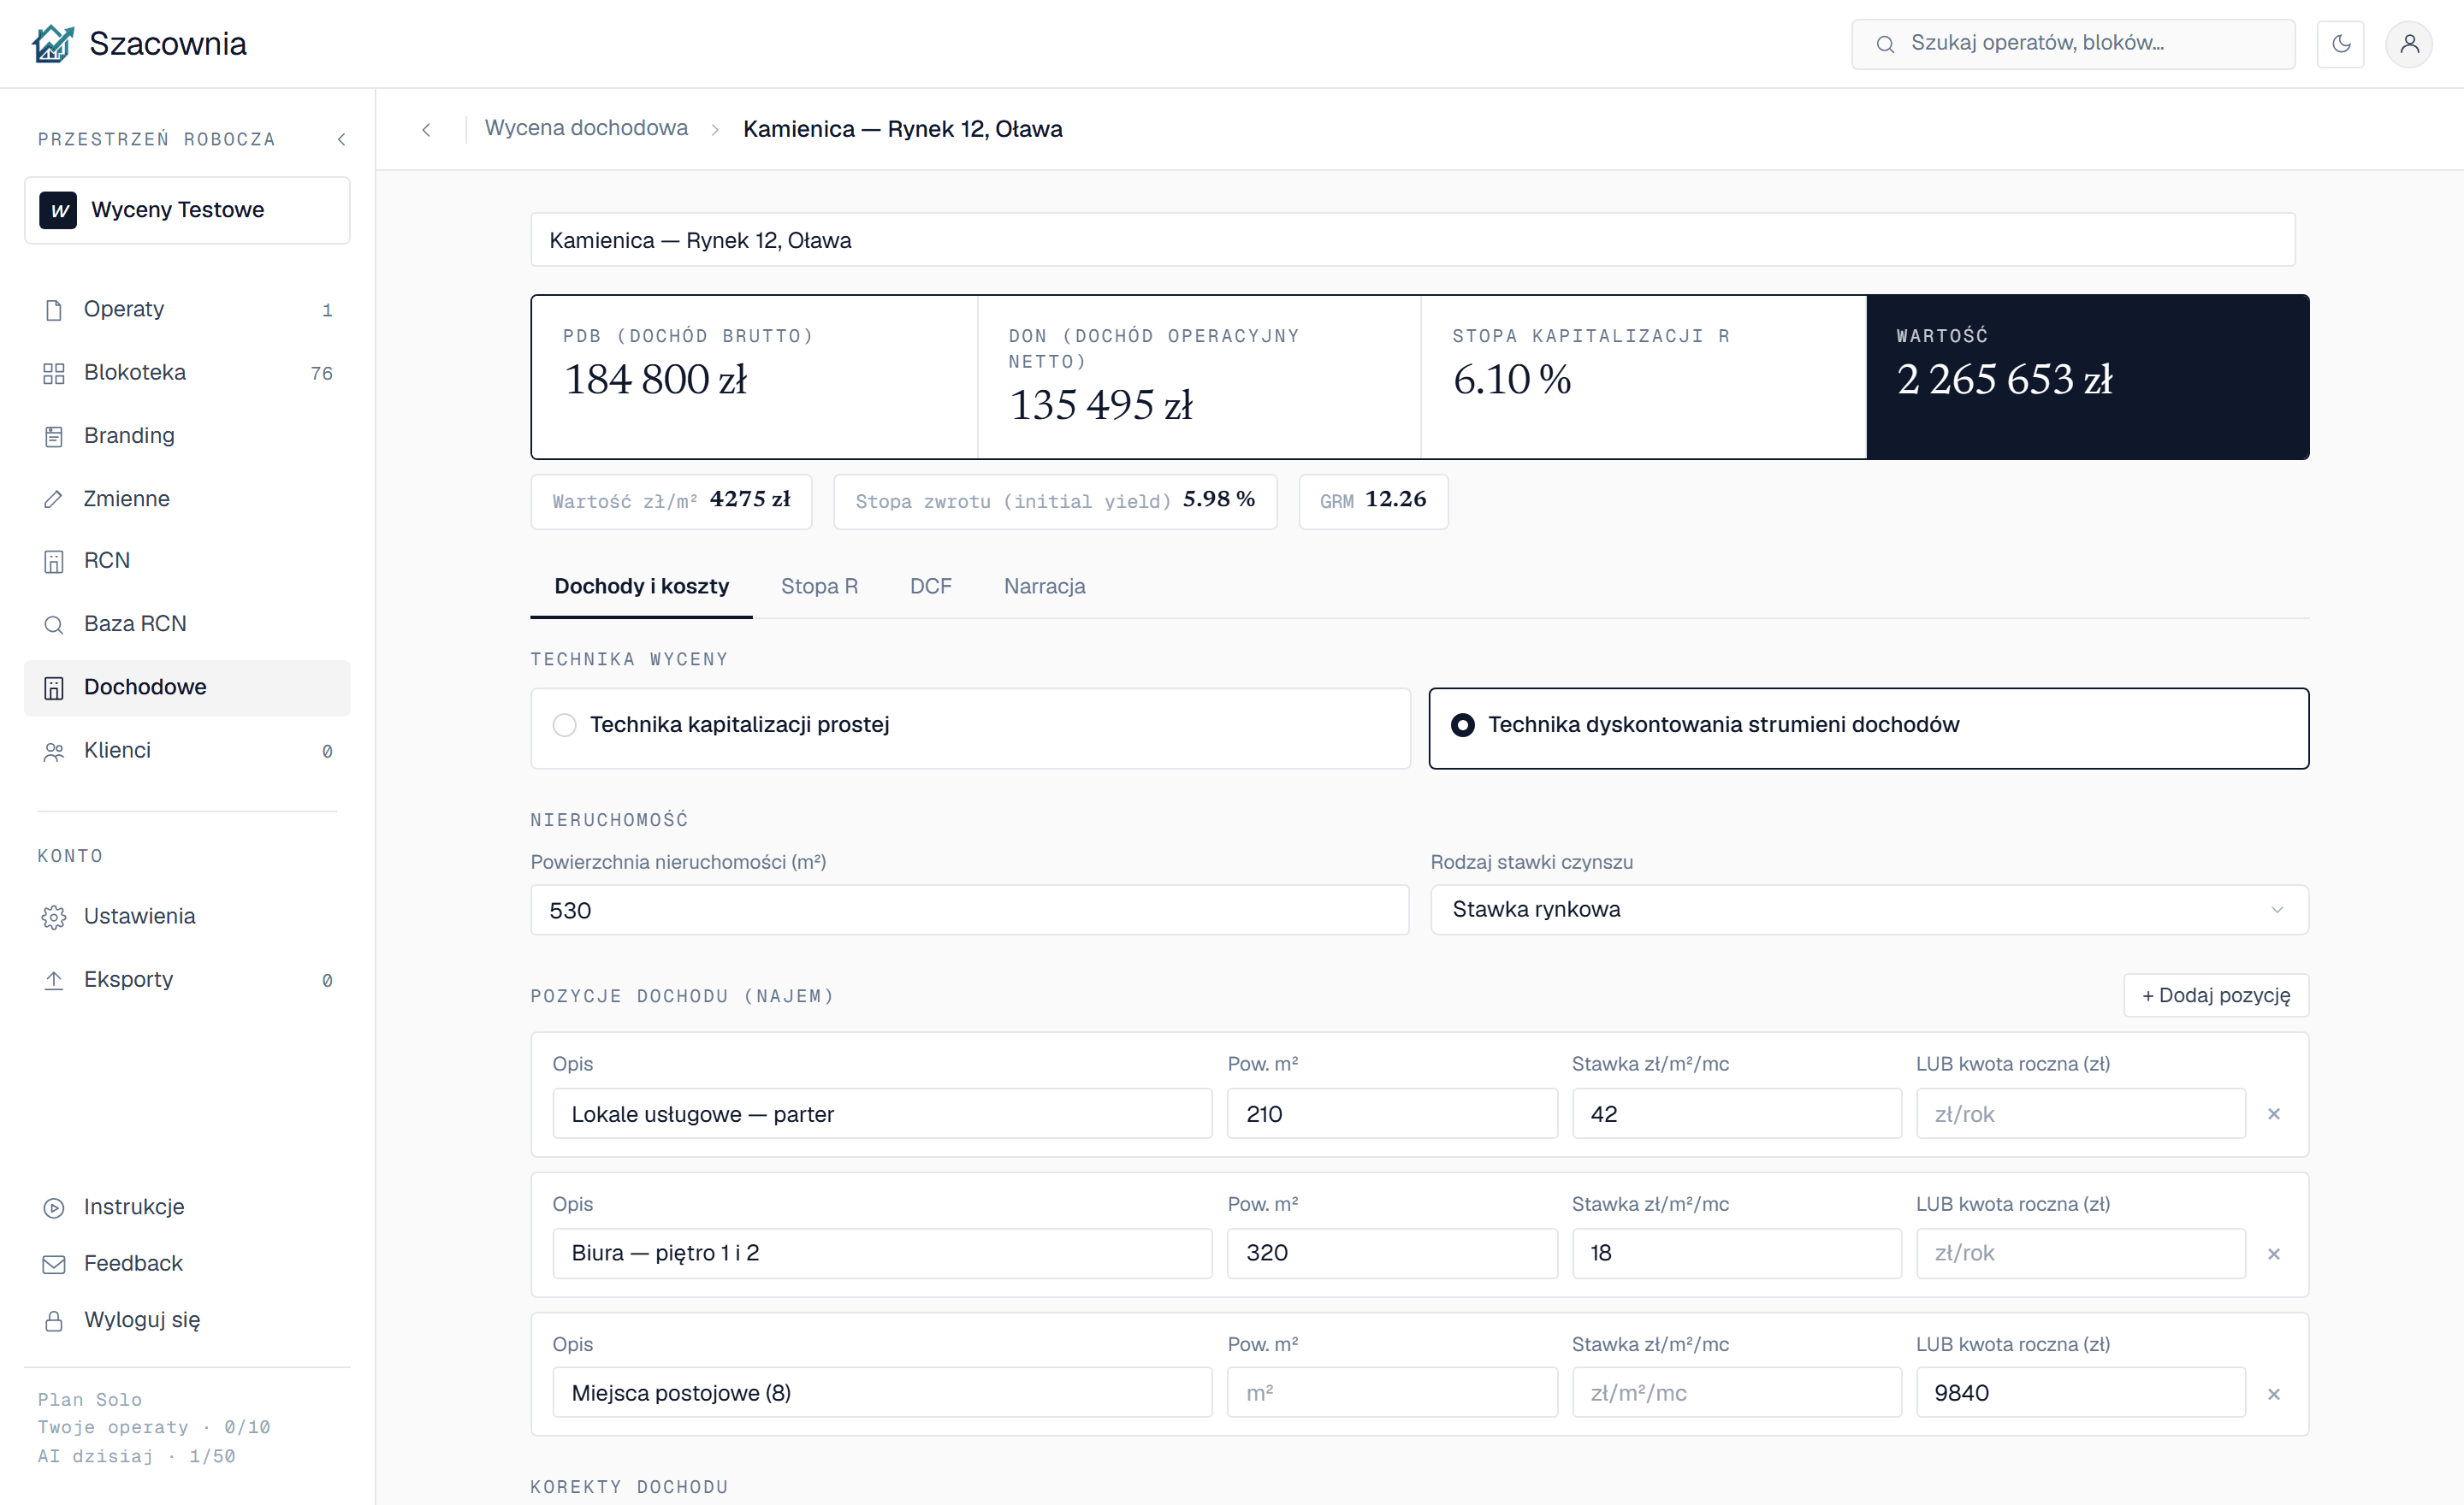Click the Wyceny Testowe workspace W icon
Viewport: 2464px width, 1505px height.
(x=58, y=210)
